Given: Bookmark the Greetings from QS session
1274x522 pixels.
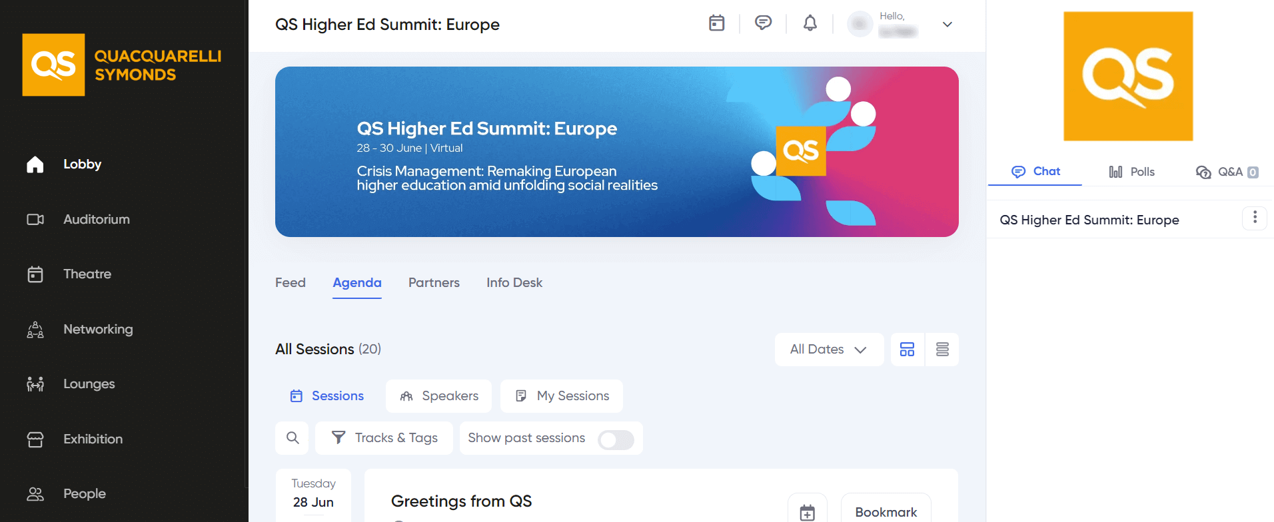Looking at the screenshot, I should tap(886, 511).
